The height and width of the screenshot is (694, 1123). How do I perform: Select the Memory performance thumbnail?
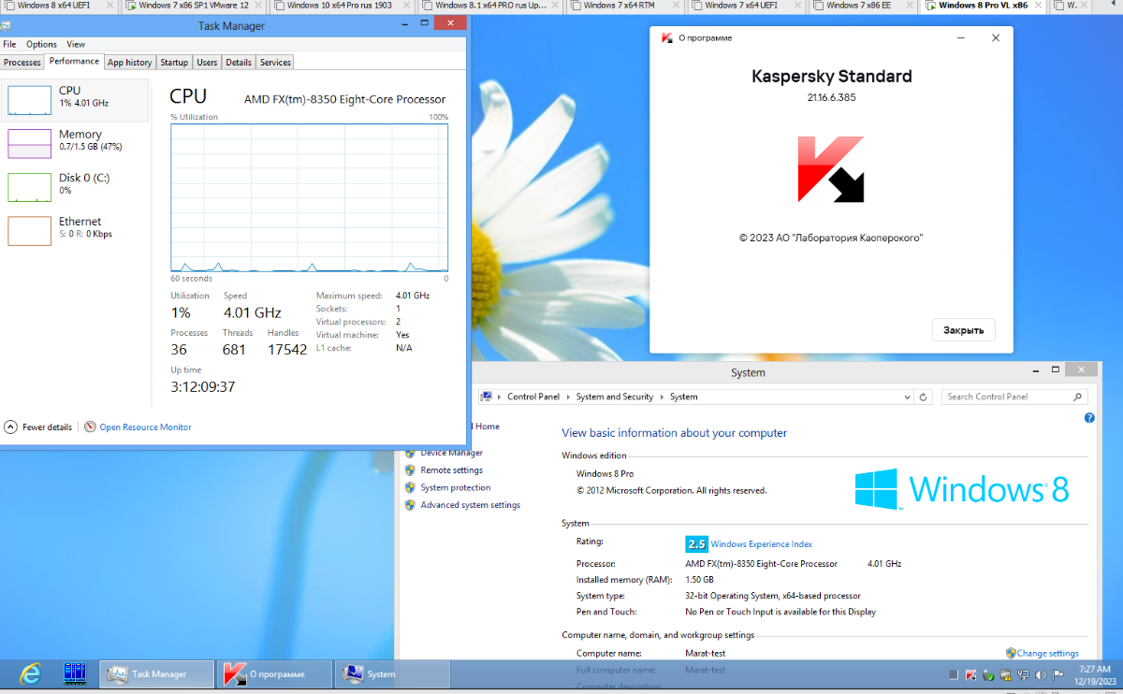coord(29,144)
